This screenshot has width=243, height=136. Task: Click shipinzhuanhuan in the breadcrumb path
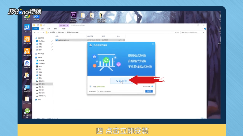pos(73,32)
